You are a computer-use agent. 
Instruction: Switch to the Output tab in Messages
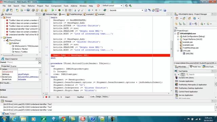(x=13, y=114)
